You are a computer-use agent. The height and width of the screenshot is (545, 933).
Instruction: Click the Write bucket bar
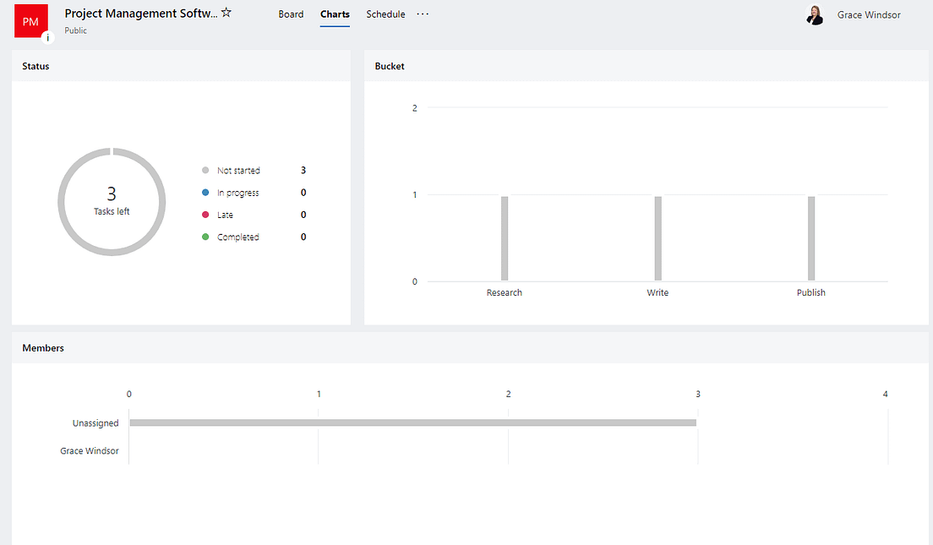click(x=658, y=238)
